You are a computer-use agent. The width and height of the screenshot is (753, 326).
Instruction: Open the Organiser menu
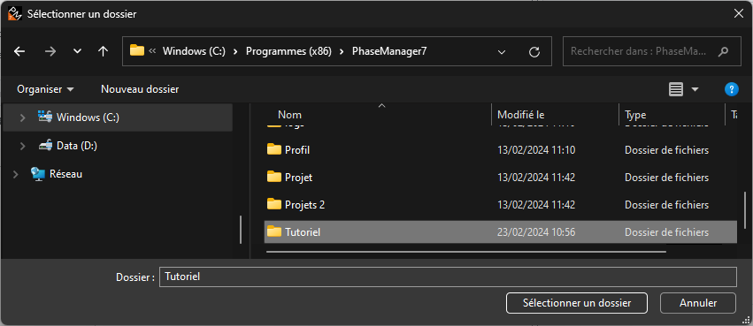click(x=46, y=89)
